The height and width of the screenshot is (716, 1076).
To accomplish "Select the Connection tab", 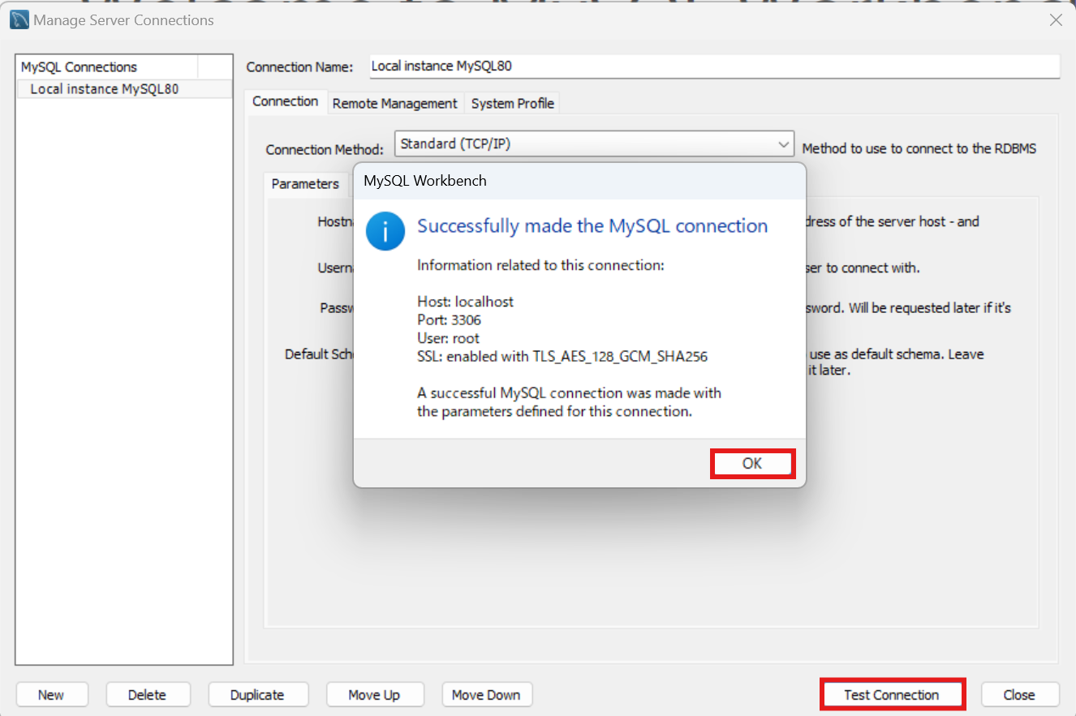I will (286, 101).
